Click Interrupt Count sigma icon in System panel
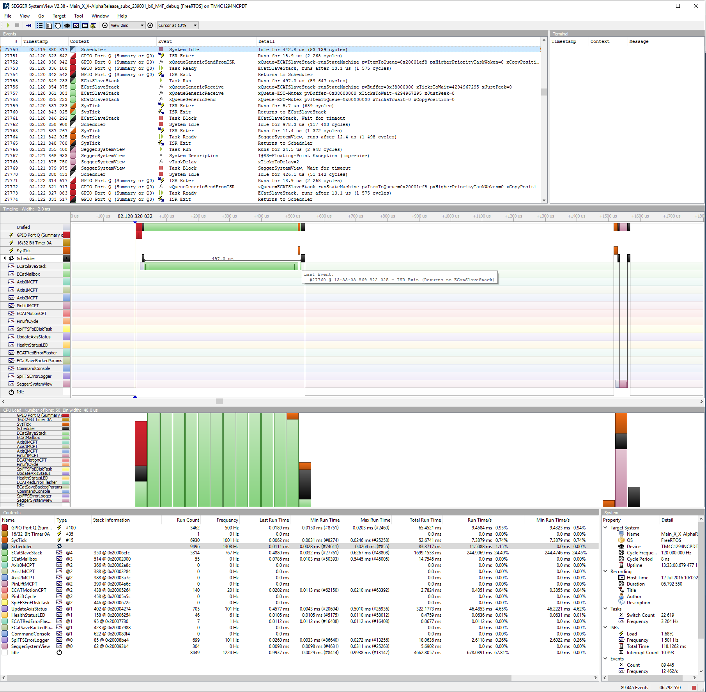The width and height of the screenshot is (706, 692). pyautogui.click(x=621, y=652)
